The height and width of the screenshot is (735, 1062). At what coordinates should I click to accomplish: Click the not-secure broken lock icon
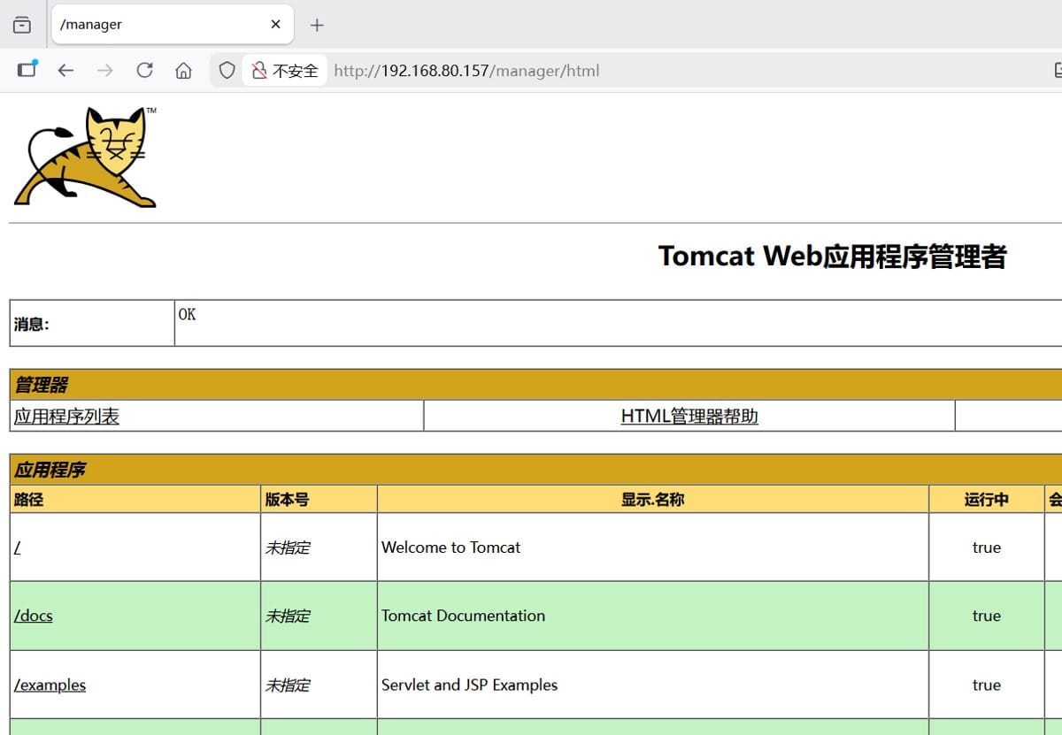point(259,71)
